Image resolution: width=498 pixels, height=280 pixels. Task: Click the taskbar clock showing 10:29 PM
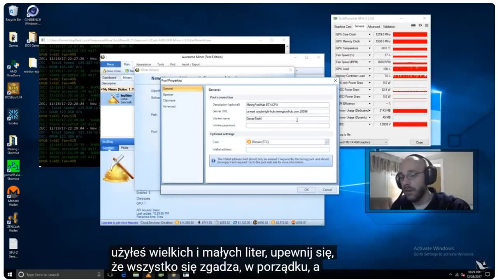tap(474, 275)
